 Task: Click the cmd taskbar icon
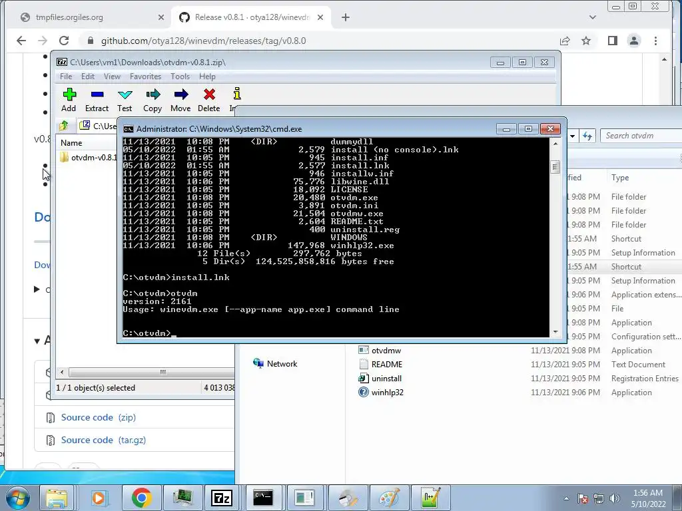click(x=263, y=498)
